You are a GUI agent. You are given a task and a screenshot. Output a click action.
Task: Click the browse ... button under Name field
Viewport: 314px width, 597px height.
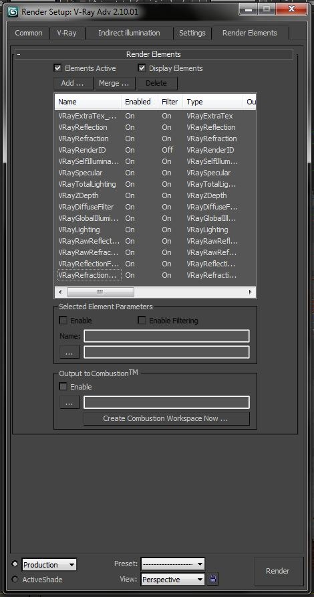coord(69,352)
